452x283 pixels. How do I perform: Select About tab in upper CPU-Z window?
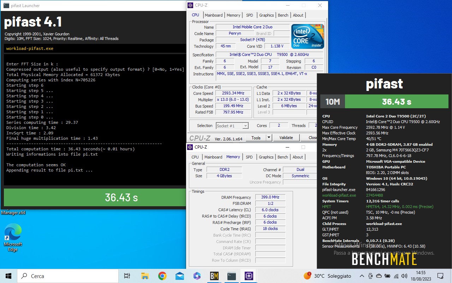298,15
